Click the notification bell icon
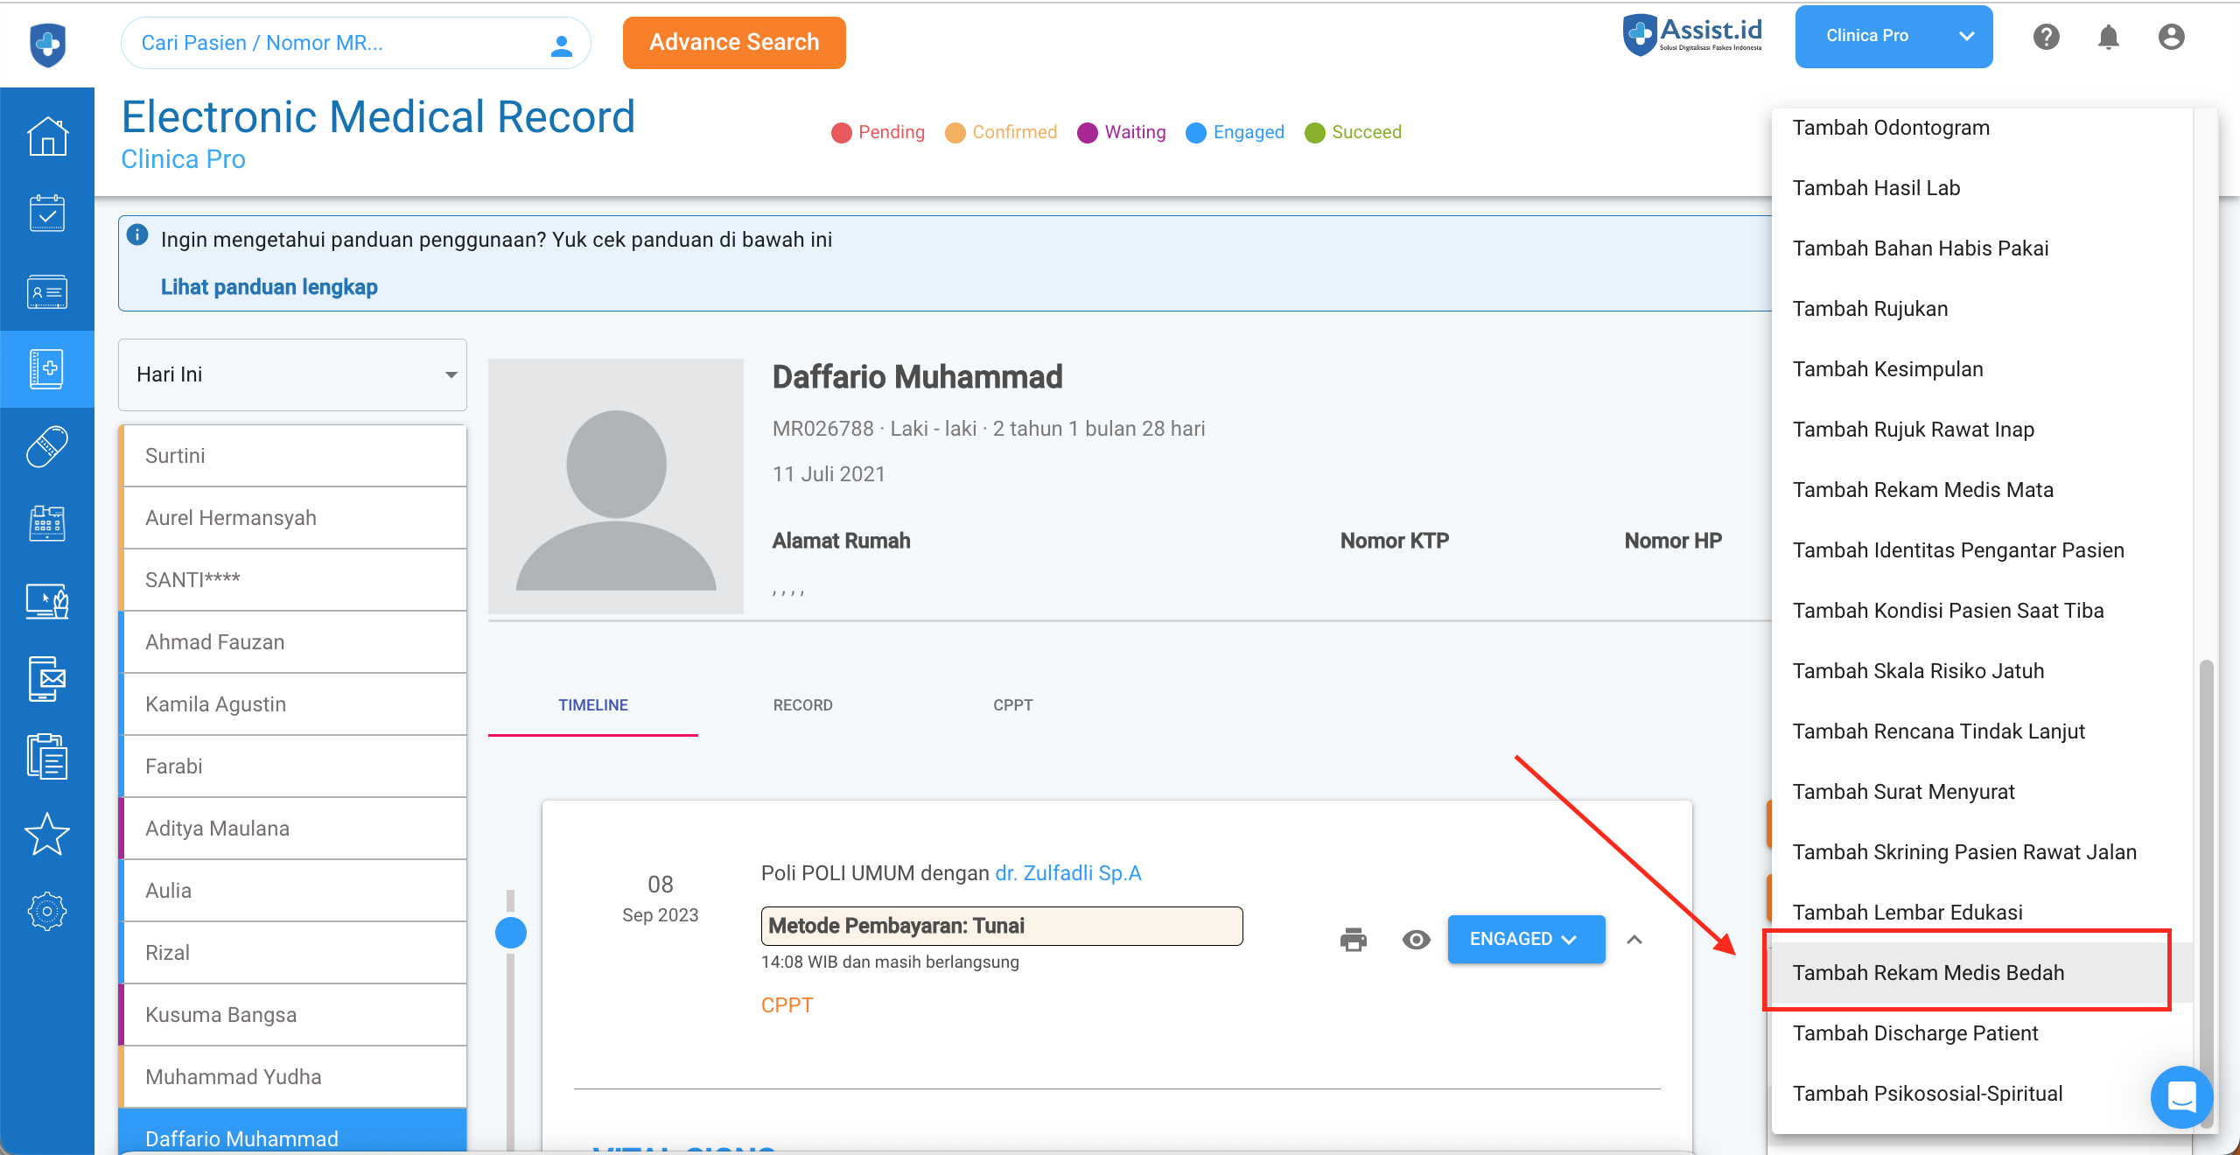The height and width of the screenshot is (1155, 2240). click(2109, 37)
